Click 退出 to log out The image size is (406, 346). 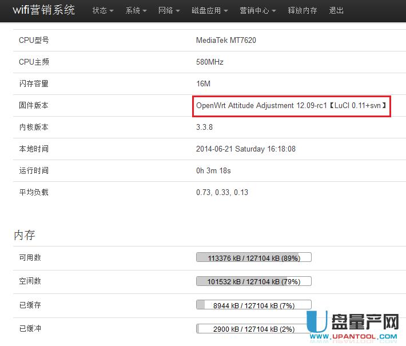point(336,10)
